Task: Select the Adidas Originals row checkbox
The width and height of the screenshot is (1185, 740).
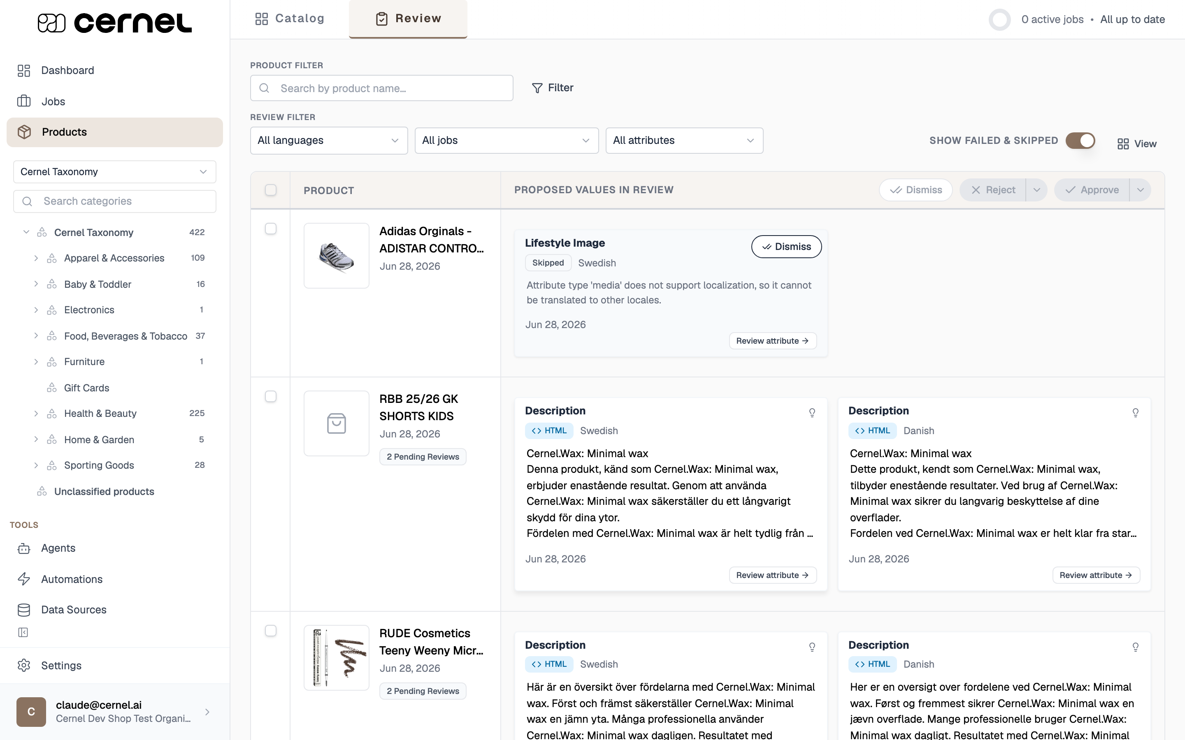Action: coord(271,229)
